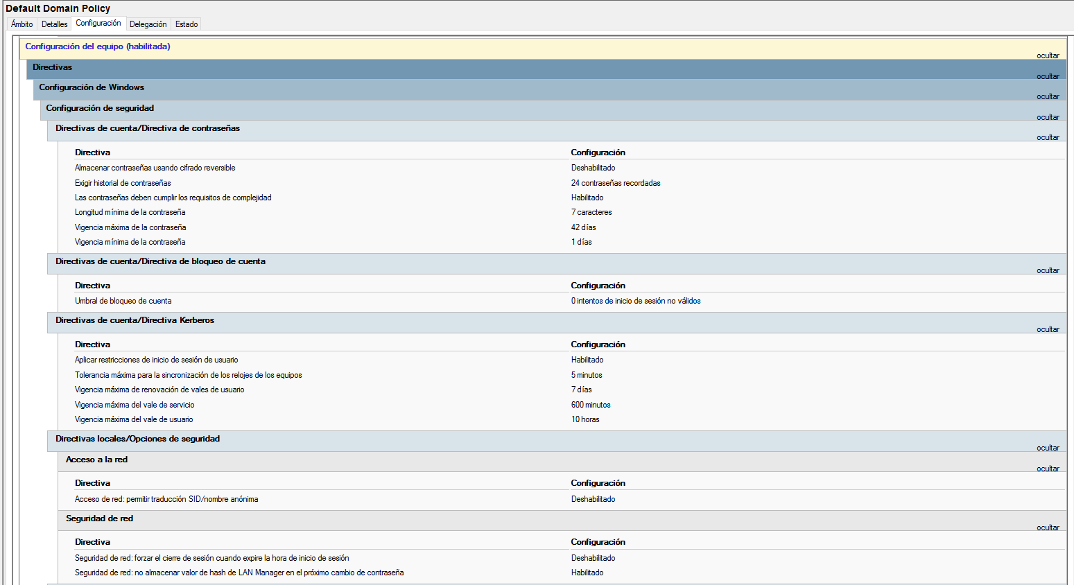The height and width of the screenshot is (585, 1074).
Task: Collapse the Directiva Kerberos section
Action: [x=1048, y=329]
